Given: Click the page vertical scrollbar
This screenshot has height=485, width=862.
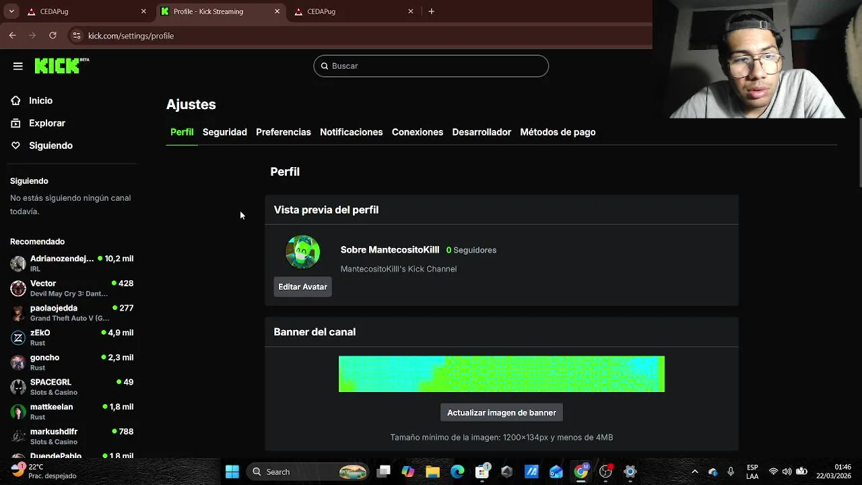Looking at the screenshot, I should 859,152.
